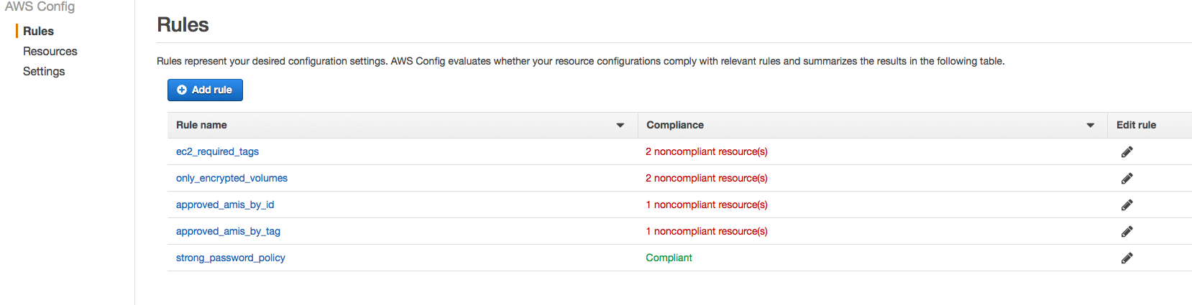Click pencil icon for strong_password_policy
This screenshot has width=1192, height=305.
[1127, 258]
